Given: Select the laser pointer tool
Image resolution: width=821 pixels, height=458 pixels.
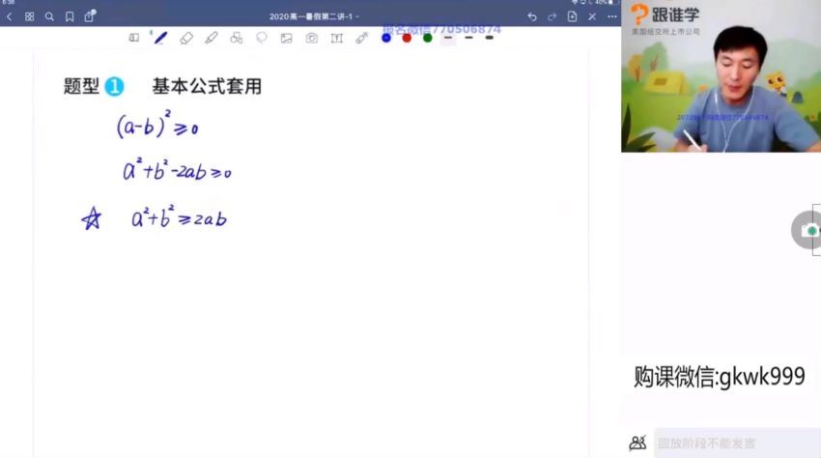Looking at the screenshot, I should (362, 38).
